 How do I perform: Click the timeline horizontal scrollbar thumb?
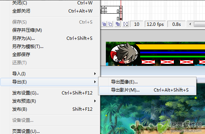(199, 24)
